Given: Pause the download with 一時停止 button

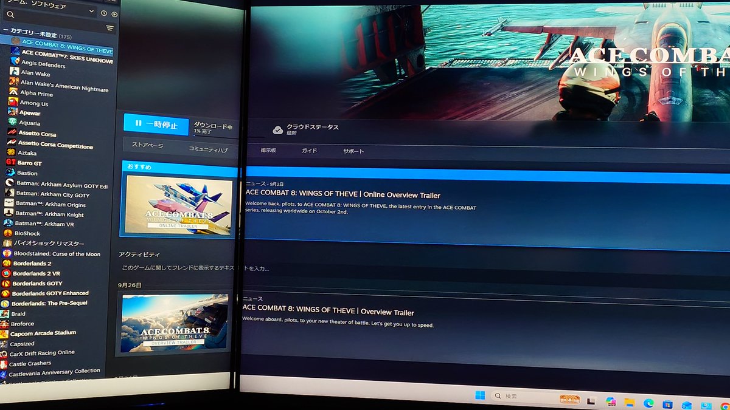Looking at the screenshot, I should [x=156, y=124].
